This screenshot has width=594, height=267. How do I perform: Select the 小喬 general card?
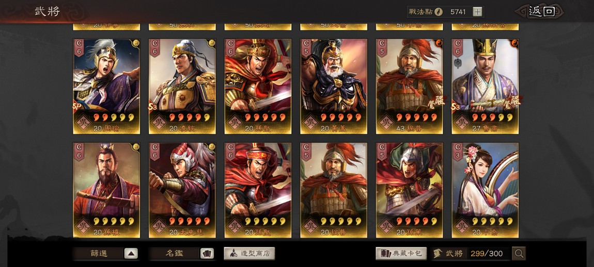pyautogui.click(x=486, y=190)
